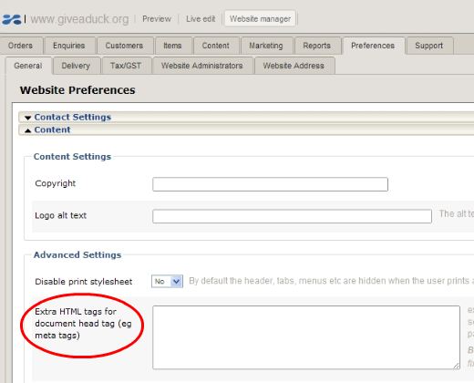The height and width of the screenshot is (383, 474).
Task: Switch to the Marketing tab
Action: (266, 46)
